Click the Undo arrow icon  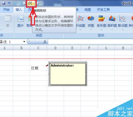pos(9,3)
